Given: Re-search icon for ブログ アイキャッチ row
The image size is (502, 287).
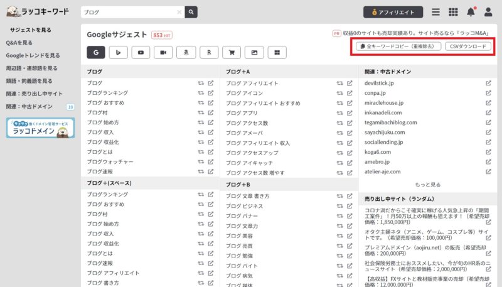Looking at the screenshot, I should coord(339,163).
